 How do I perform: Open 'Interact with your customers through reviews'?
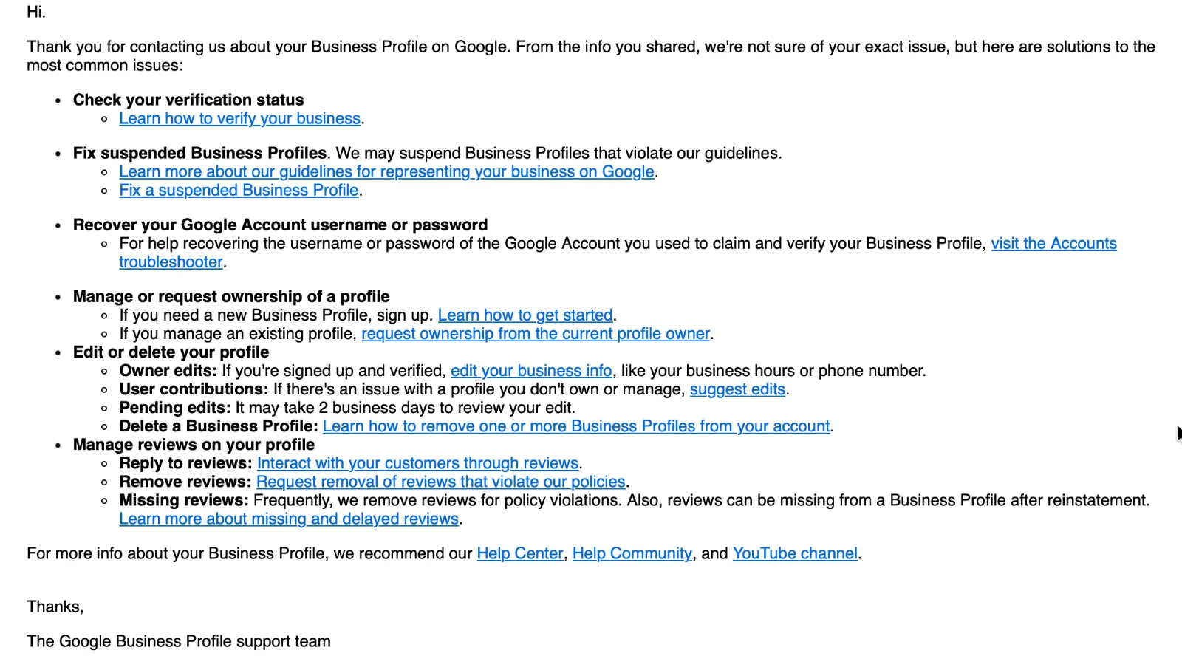tap(417, 463)
